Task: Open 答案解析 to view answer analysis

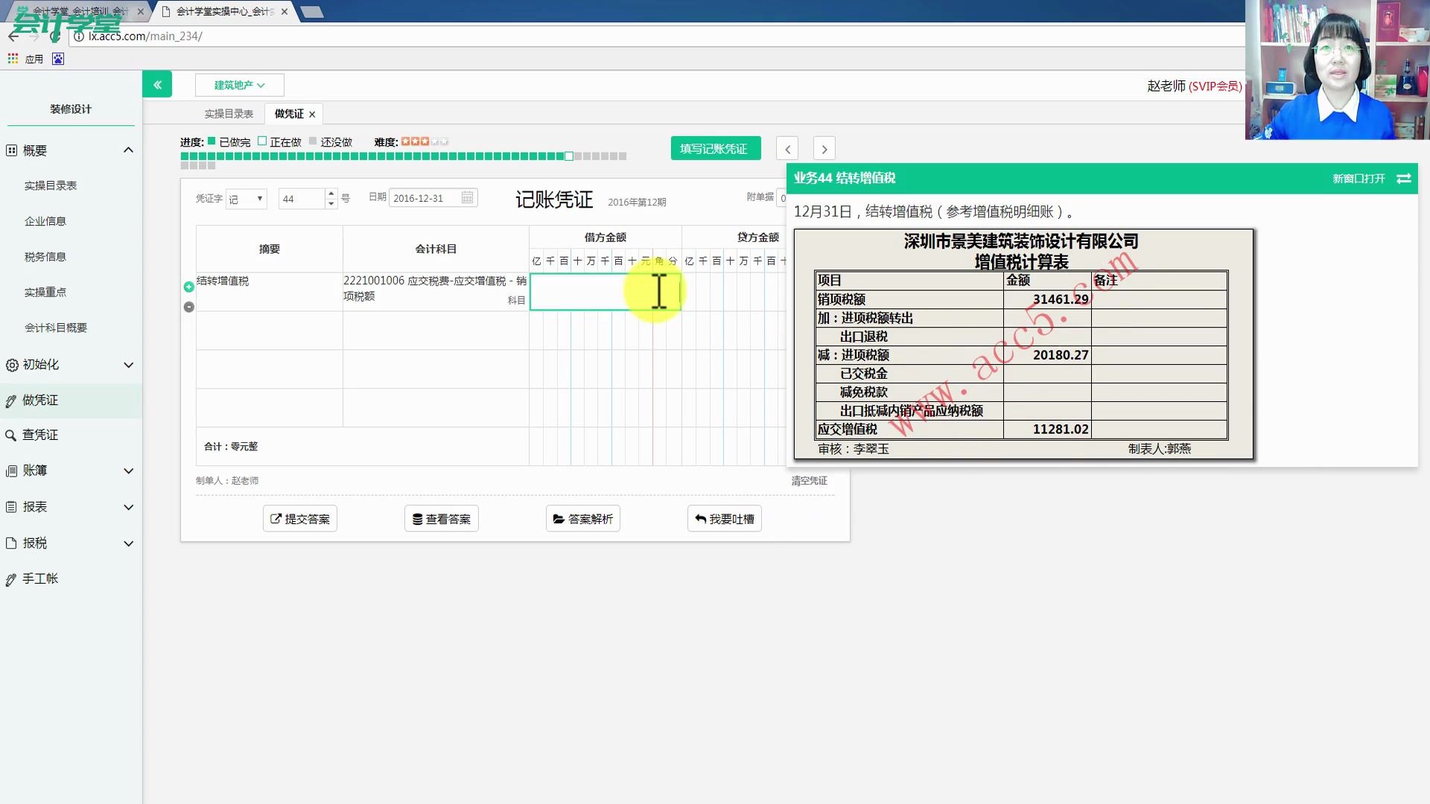Action: pos(582,518)
